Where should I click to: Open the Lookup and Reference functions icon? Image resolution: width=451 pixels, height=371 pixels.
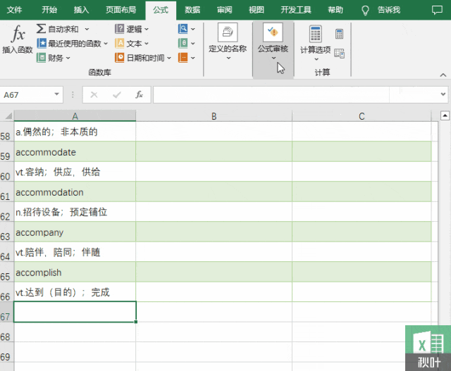(x=183, y=29)
